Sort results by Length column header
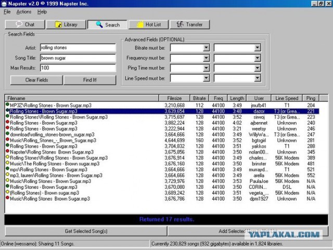The image size is (333, 250). [237, 98]
